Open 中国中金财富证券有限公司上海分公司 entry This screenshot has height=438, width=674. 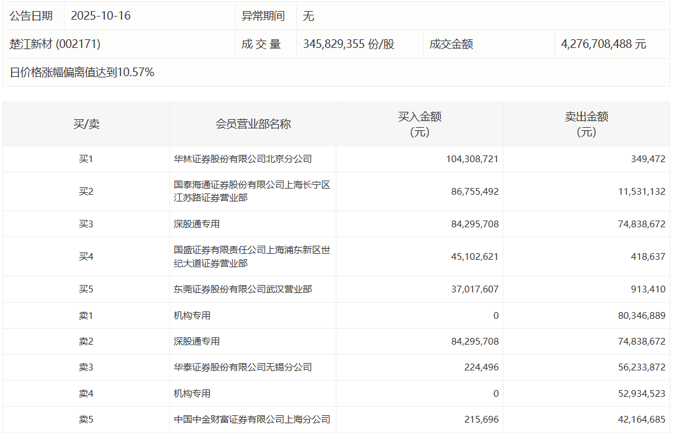[x=252, y=420]
